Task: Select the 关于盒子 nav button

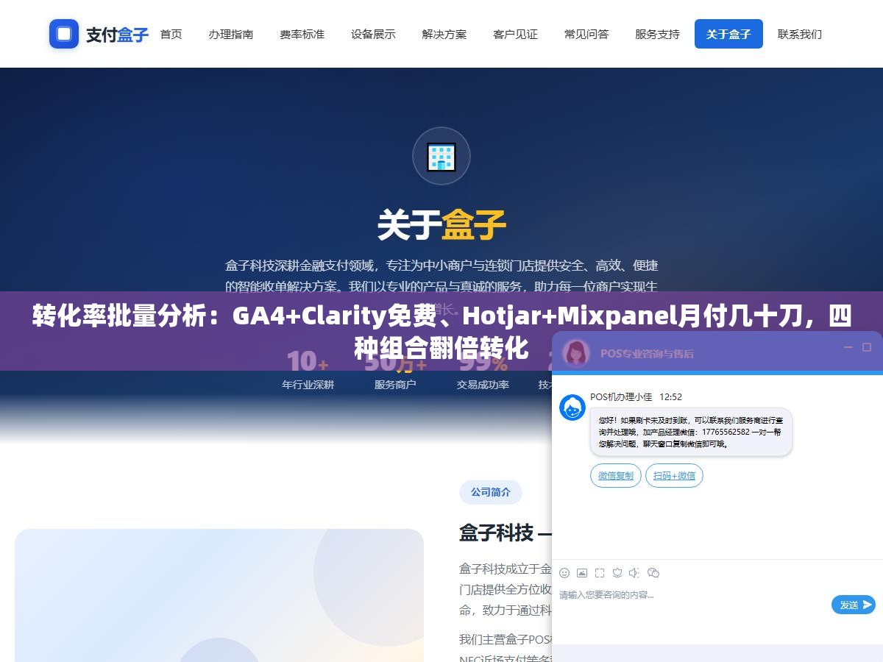Action: pyautogui.click(x=728, y=34)
